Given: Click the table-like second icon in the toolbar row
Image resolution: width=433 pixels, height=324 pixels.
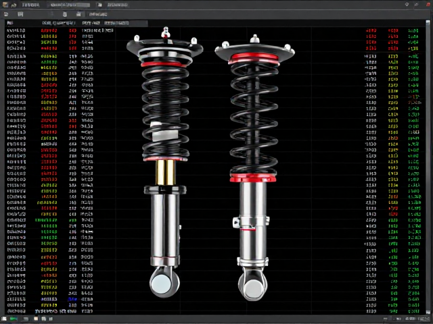Looking at the screenshot, I should click(20, 14).
